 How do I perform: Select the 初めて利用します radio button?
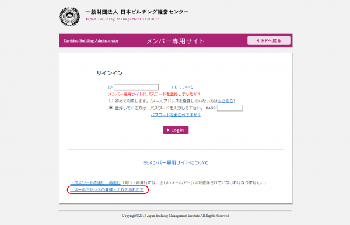pyautogui.click(x=111, y=101)
